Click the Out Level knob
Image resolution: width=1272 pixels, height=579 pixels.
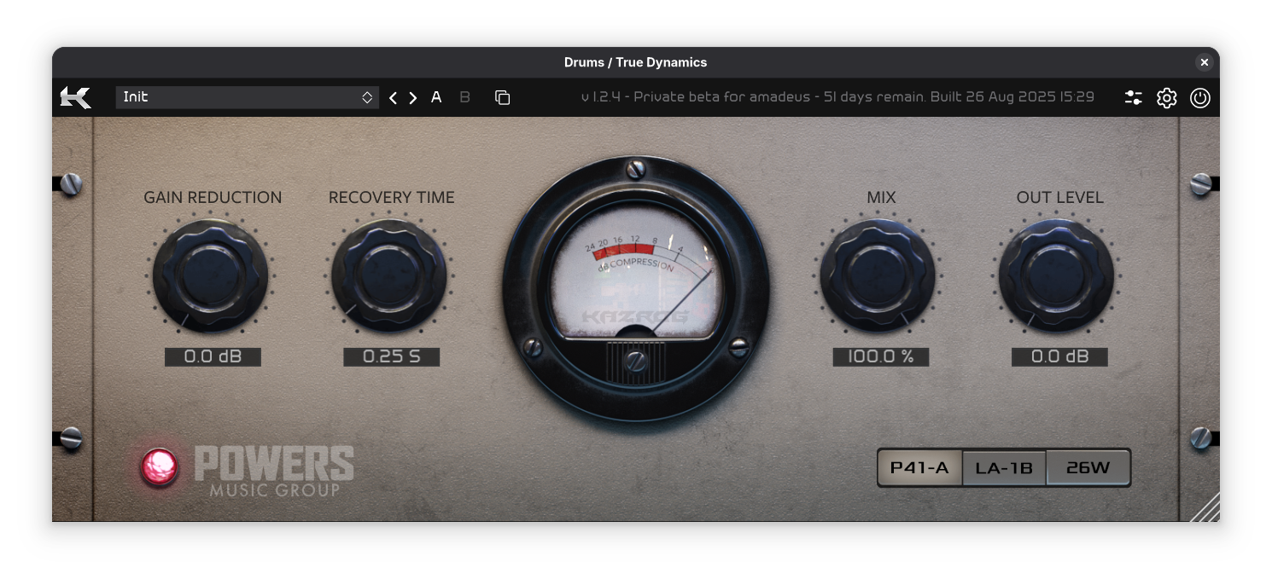pos(1057,276)
